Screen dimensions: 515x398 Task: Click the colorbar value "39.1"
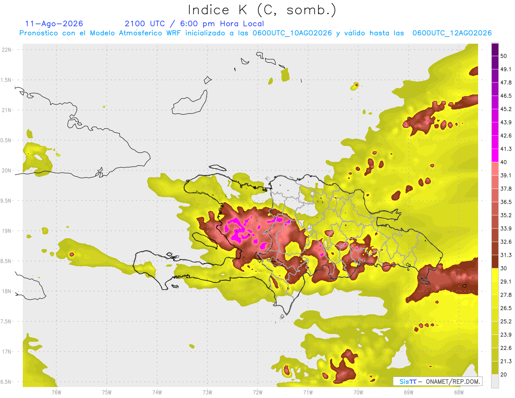coord(506,176)
